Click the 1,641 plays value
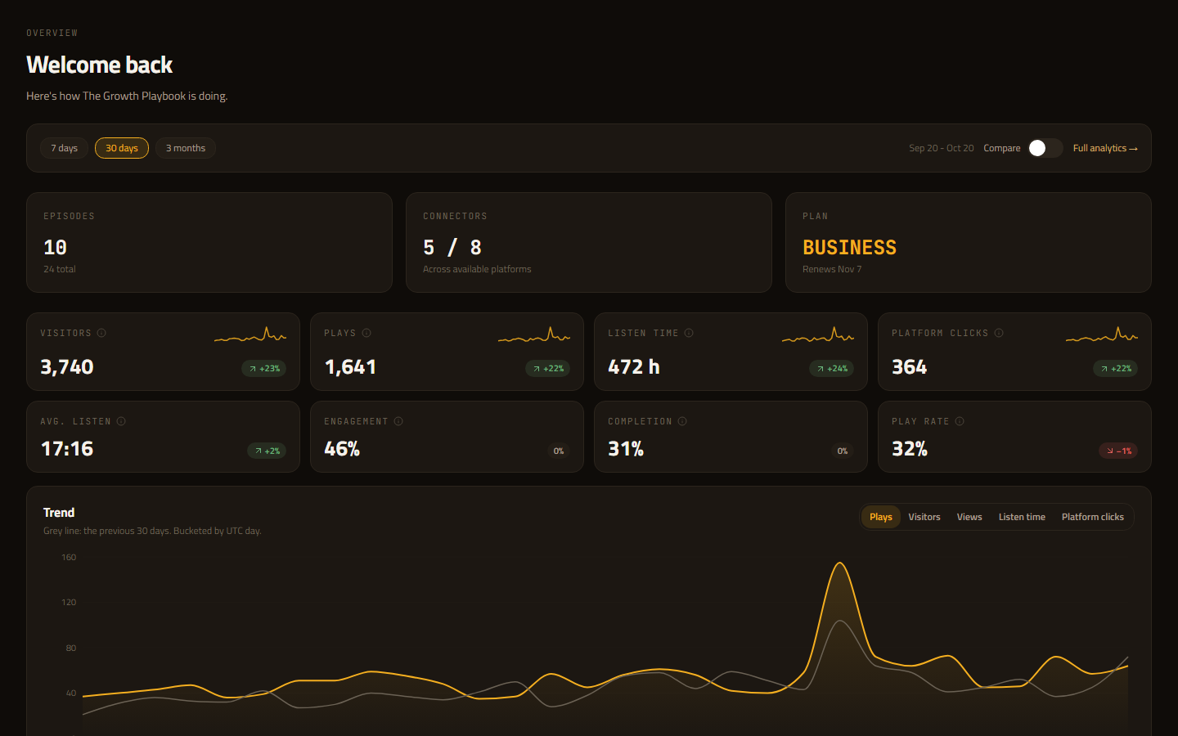 pyautogui.click(x=350, y=367)
